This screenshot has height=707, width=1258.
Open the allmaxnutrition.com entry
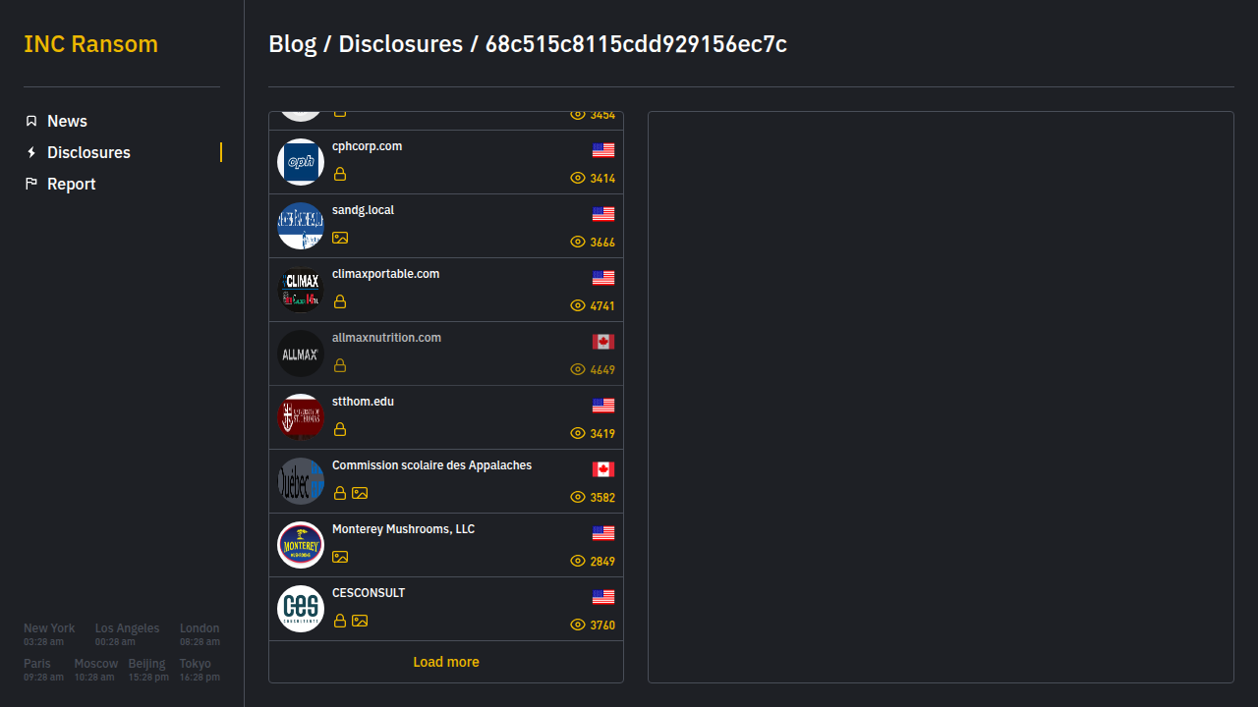coord(446,353)
